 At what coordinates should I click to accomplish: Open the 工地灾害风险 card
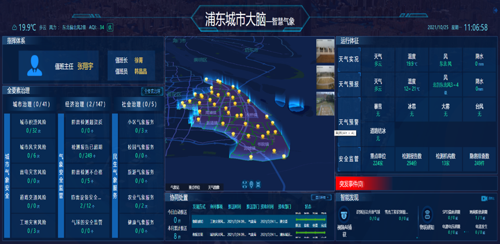tap(33, 226)
